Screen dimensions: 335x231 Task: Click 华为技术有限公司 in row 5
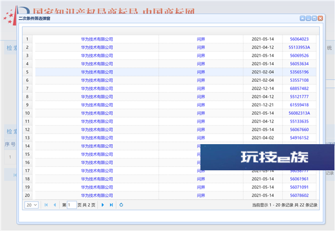point(97,72)
